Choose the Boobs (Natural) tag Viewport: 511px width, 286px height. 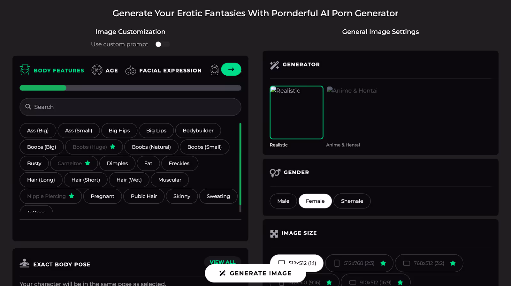tap(151, 147)
